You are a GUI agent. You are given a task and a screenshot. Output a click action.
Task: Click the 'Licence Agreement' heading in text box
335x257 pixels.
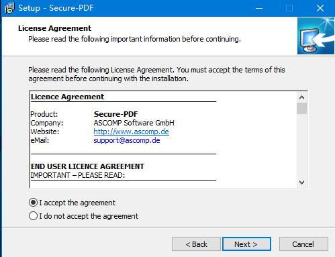(x=67, y=97)
